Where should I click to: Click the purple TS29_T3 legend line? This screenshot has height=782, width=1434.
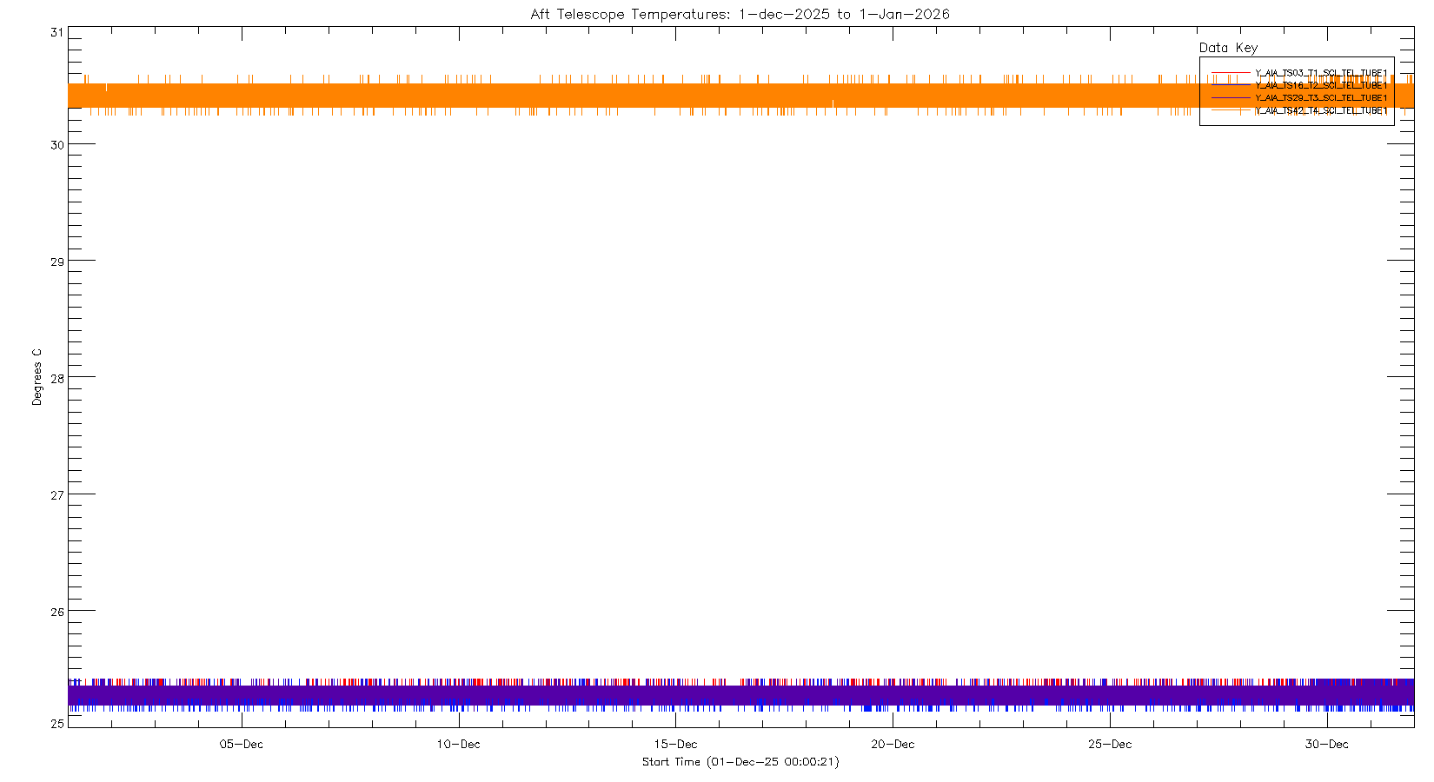tap(1231, 98)
